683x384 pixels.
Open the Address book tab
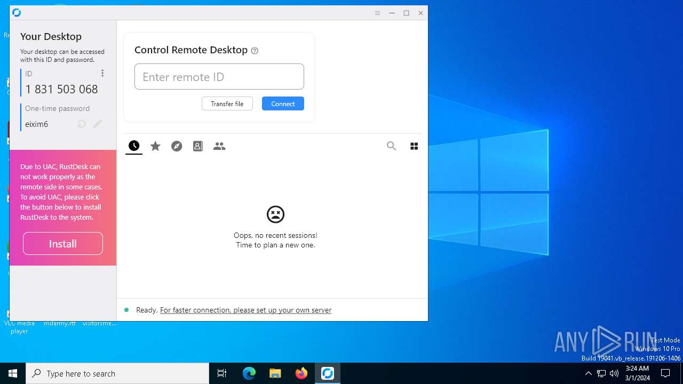coord(198,146)
